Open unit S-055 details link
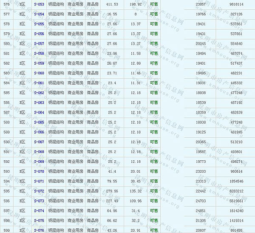255x233 pixels. point(39,24)
